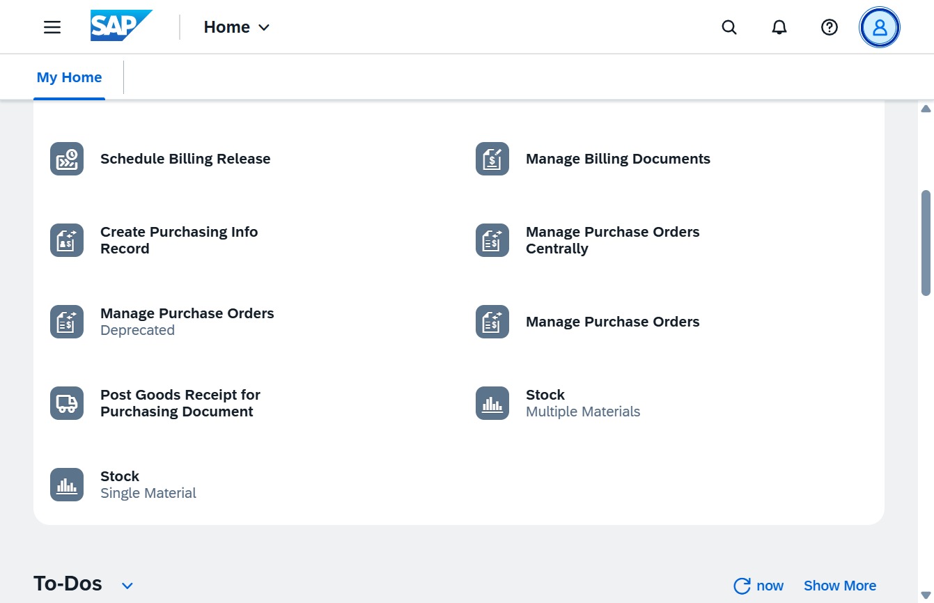934x603 pixels.
Task: Open the search magnifier icon
Action: click(x=729, y=27)
